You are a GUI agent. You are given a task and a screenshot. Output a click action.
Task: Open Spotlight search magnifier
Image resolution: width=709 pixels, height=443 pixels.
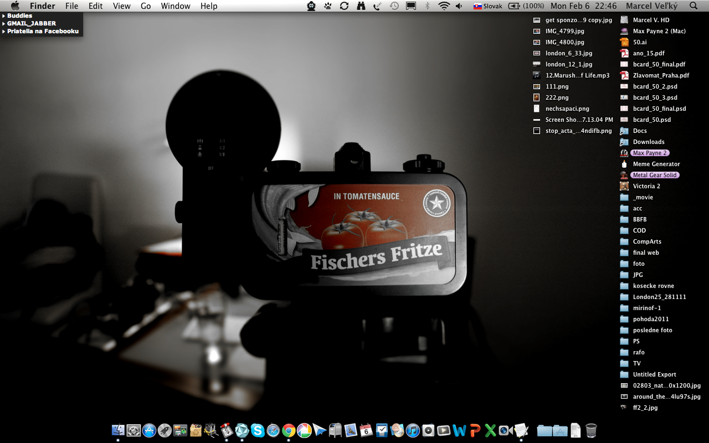point(693,6)
